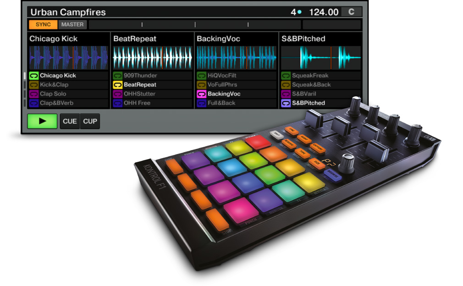Open the deck letter C selector

tap(351, 12)
